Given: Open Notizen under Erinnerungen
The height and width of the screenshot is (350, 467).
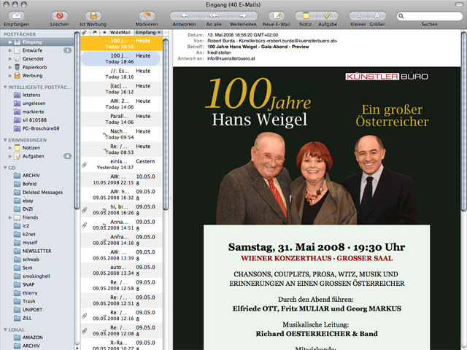Looking at the screenshot, I should [37, 147].
